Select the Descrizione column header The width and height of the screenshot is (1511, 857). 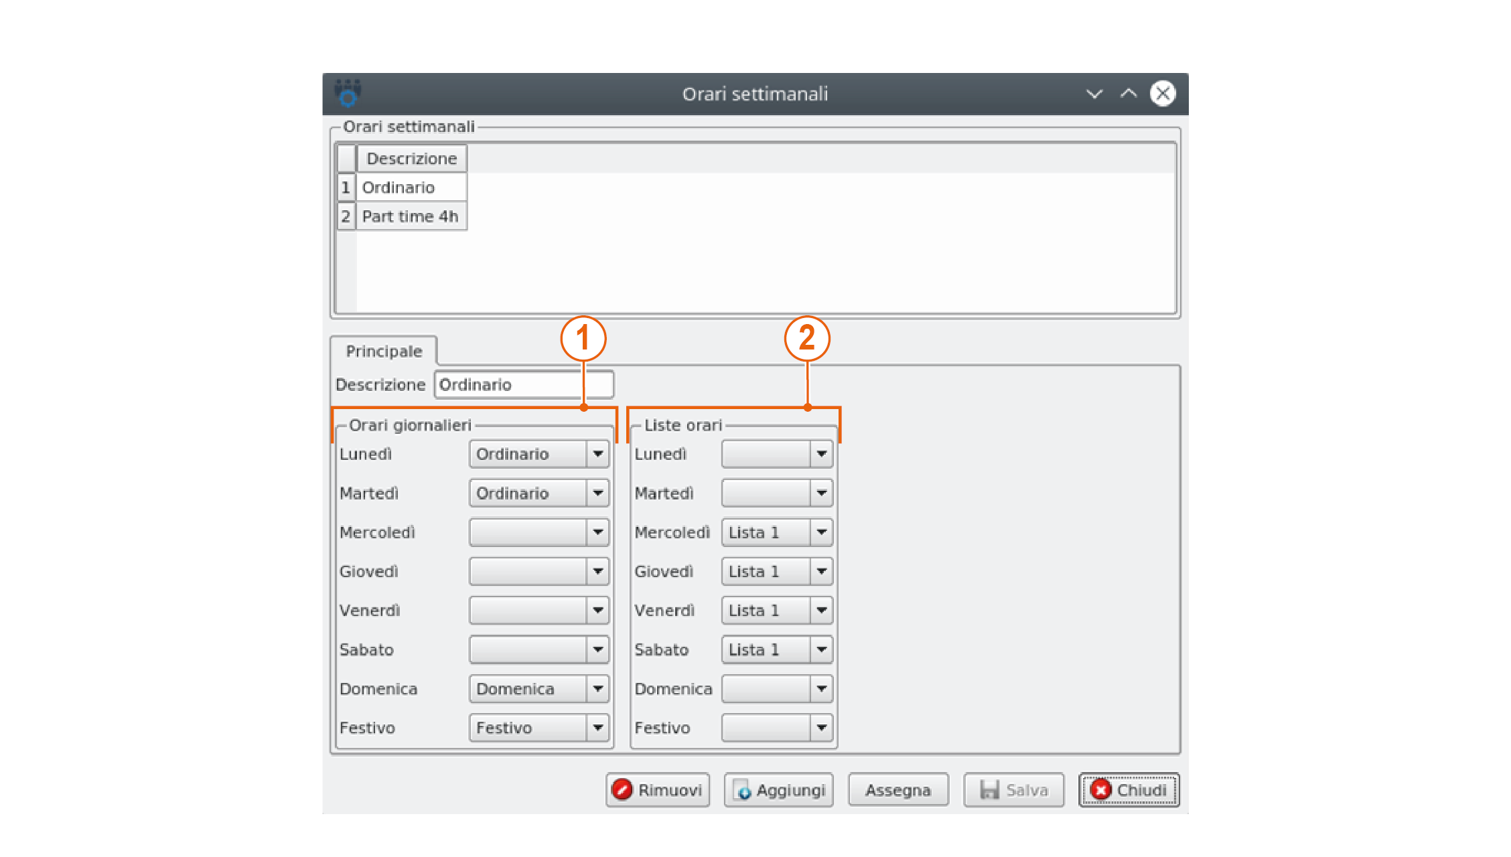pyautogui.click(x=411, y=159)
